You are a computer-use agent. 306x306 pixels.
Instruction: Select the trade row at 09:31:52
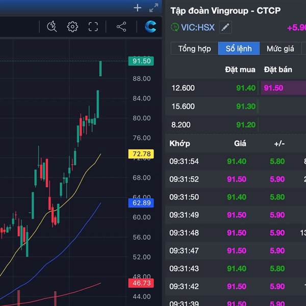[236, 179]
